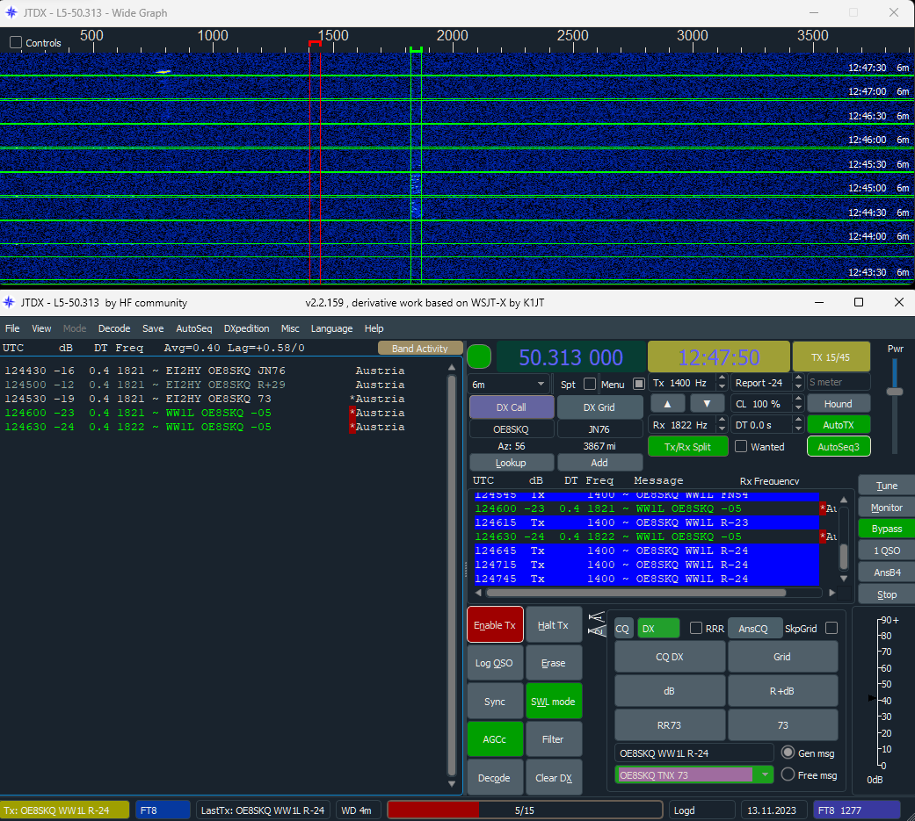Click the red Tx frequency marker on Wide Graph
The image size is (915, 821).
point(315,44)
